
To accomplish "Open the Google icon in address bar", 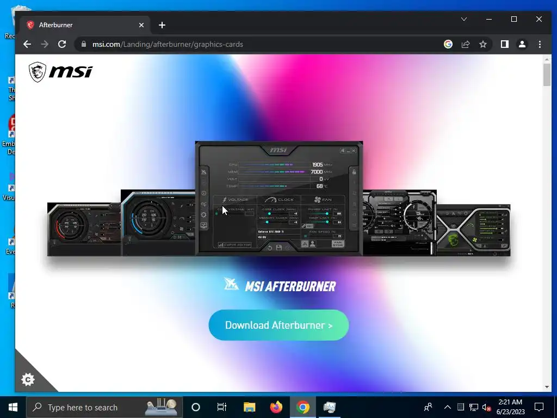I will (x=448, y=44).
